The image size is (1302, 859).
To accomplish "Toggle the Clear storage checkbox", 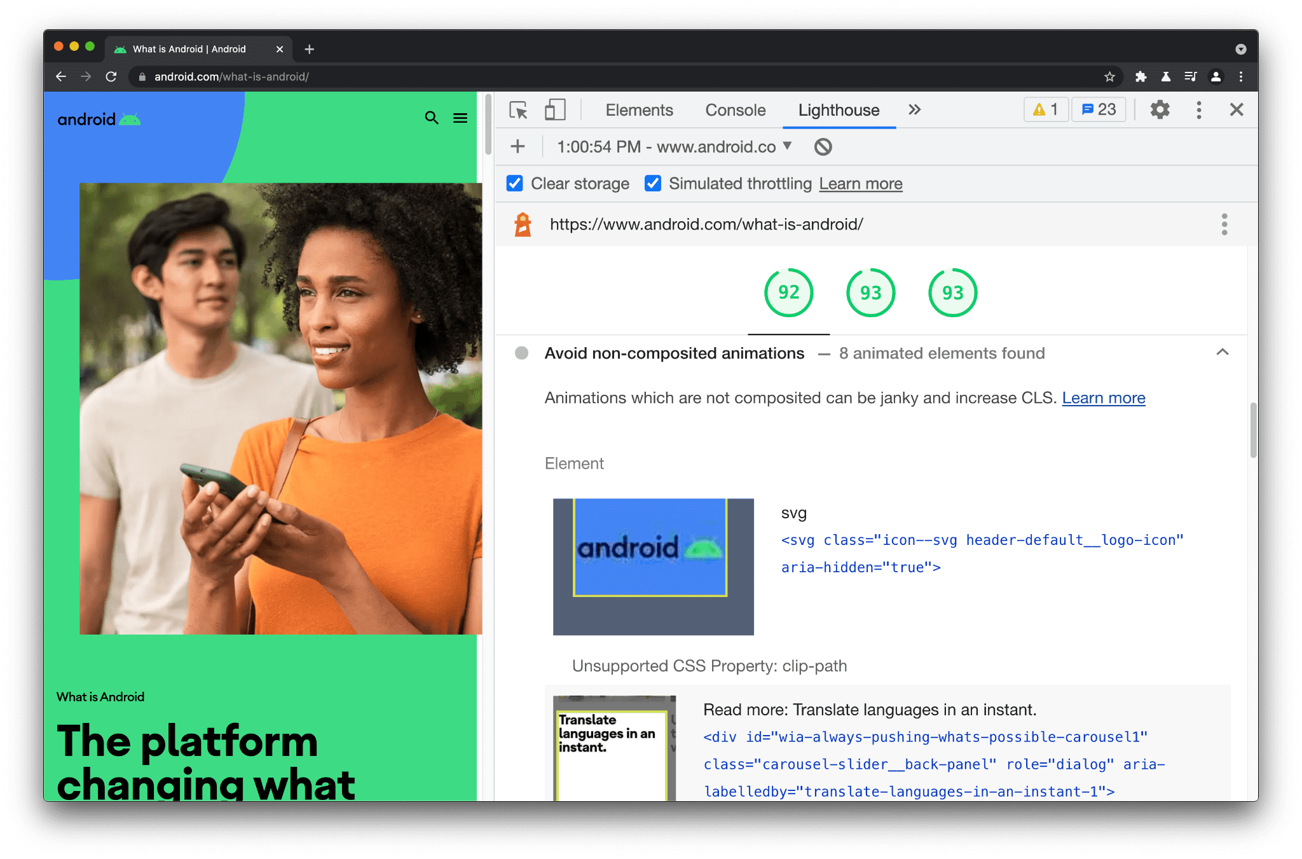I will coord(514,184).
